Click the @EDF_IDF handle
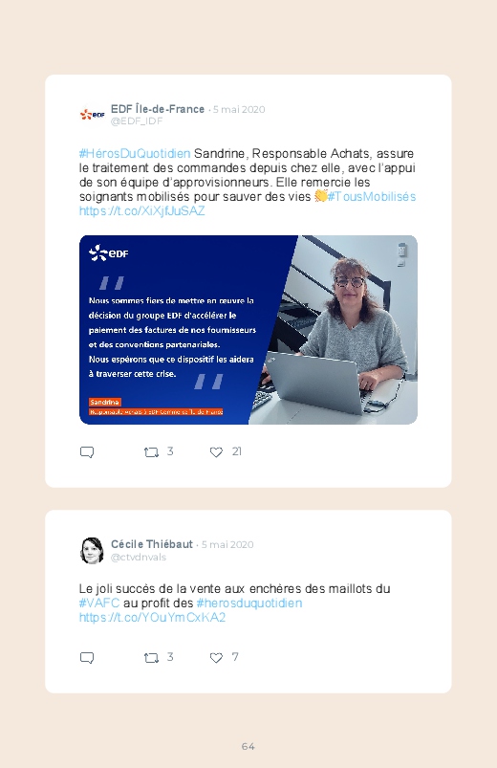This screenshot has width=497, height=768. [137, 121]
